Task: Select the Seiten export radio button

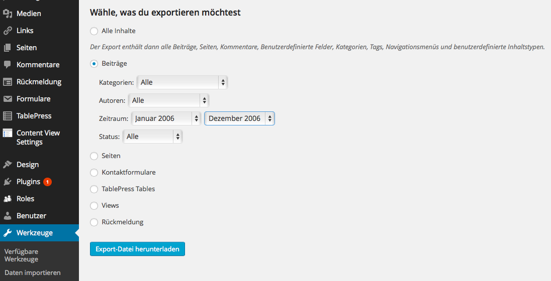Action: (x=94, y=156)
